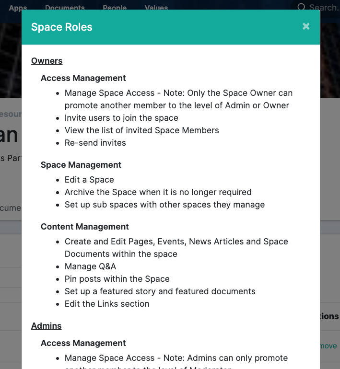Click the Space Roles dialog title
This screenshot has width=340, height=369.
(62, 27)
